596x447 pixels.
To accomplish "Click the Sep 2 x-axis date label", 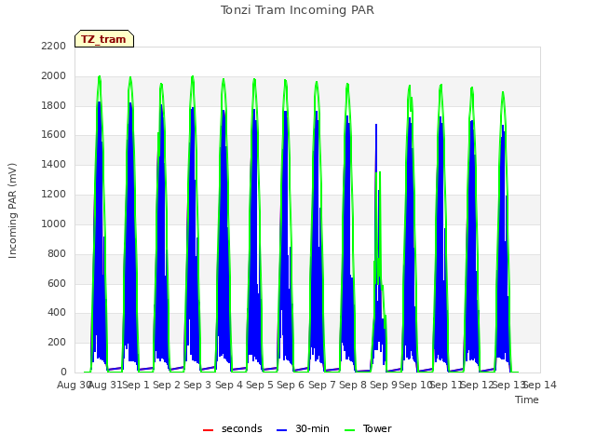I will pyautogui.click(x=167, y=385).
